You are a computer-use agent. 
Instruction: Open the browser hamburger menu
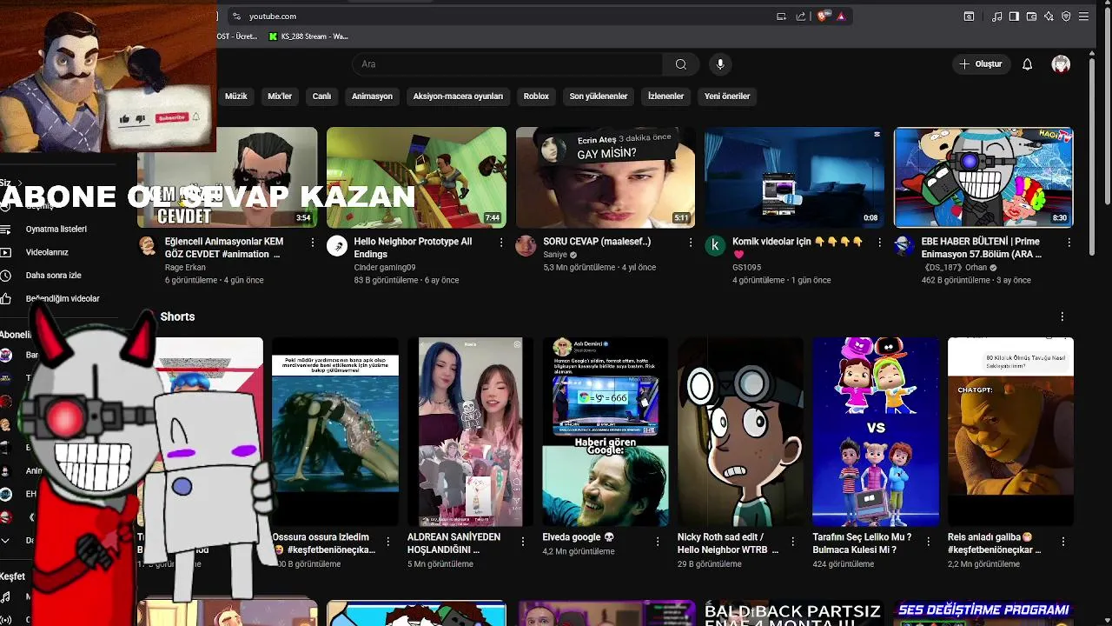pos(1083,17)
